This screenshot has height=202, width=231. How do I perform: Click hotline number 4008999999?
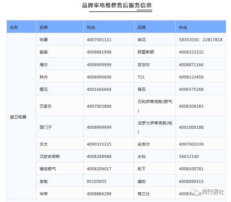(99, 127)
